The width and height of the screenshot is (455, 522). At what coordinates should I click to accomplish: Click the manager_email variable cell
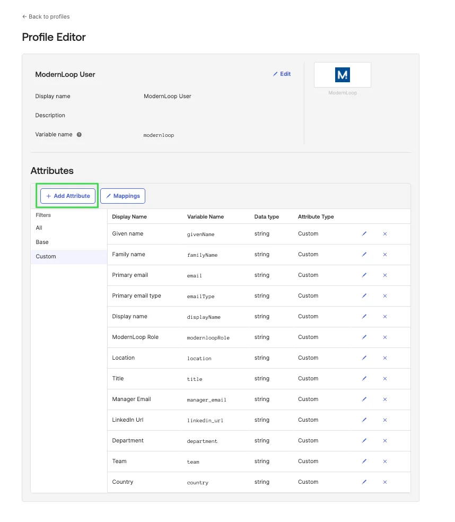point(206,400)
